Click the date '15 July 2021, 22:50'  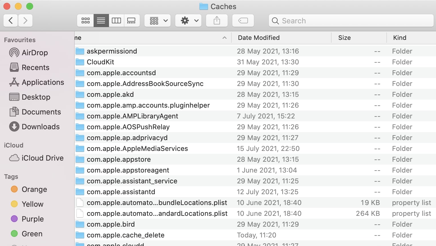click(268, 149)
